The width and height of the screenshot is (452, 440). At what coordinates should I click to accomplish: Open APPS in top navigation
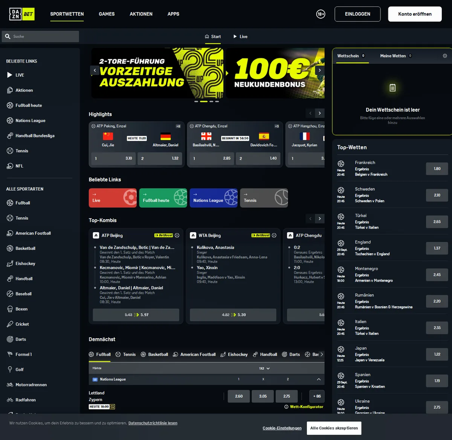173,14
